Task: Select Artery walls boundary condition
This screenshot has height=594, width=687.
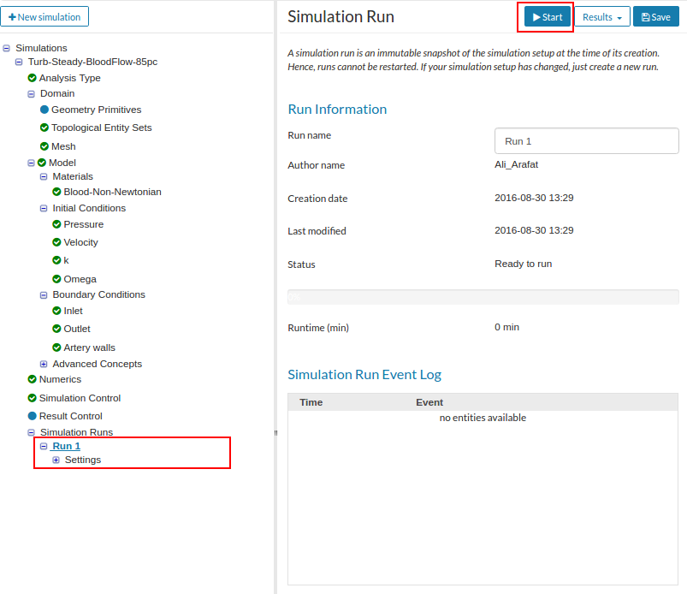Action: (89, 347)
